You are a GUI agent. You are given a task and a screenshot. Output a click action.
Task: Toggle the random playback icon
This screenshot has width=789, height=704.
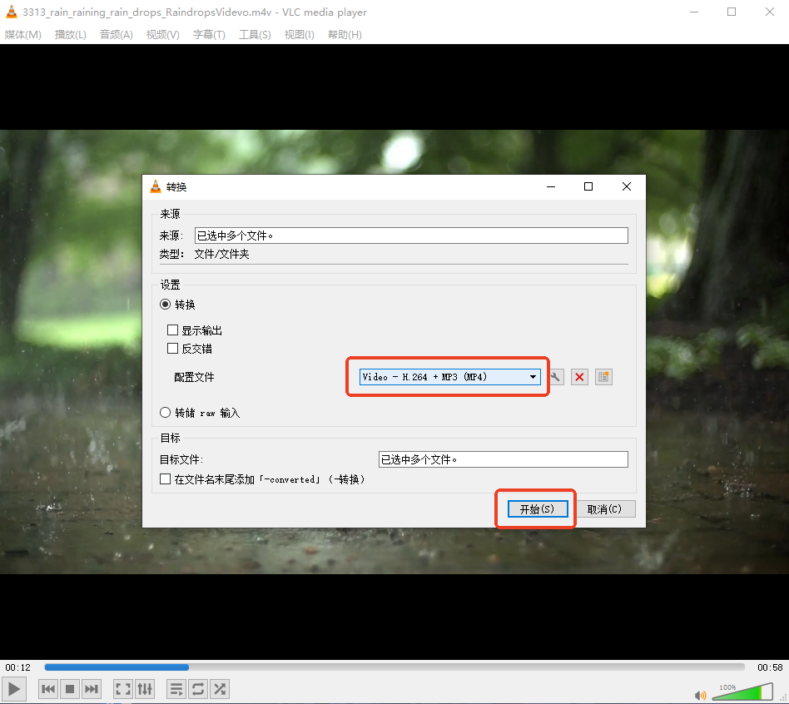(219, 688)
